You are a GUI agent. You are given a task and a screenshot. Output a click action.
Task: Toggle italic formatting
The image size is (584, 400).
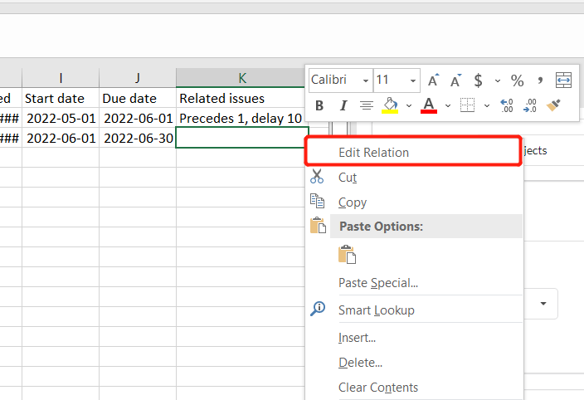coord(343,105)
